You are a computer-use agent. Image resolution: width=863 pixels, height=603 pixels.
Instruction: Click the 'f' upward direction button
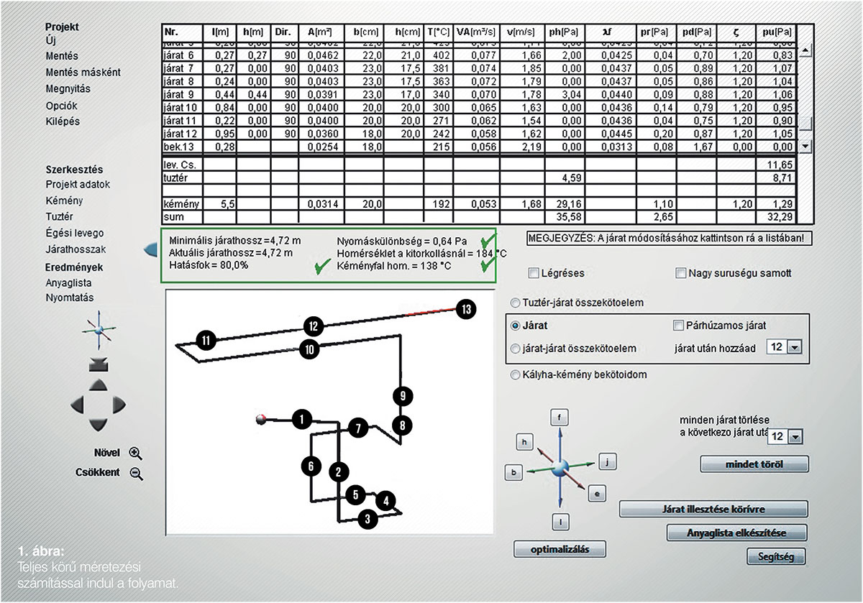560,417
